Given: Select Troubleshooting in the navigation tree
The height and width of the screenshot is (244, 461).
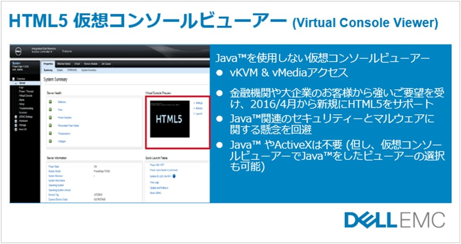Looking at the screenshot, I should click(x=26, y=108).
